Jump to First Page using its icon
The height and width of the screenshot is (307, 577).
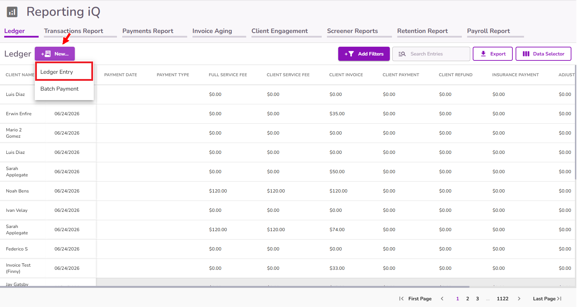pos(401,299)
